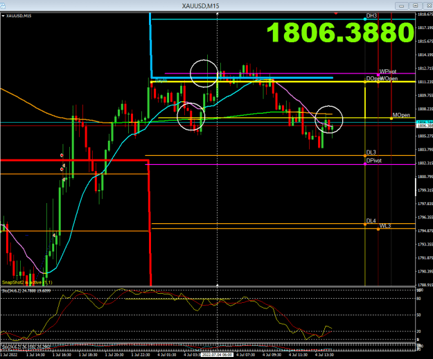Image resolution: width=433 pixels, height=359 pixels.
Task: Select the DOpen level label
Action: tap(373, 79)
